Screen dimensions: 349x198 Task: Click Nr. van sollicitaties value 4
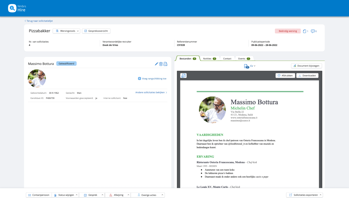coord(30,45)
